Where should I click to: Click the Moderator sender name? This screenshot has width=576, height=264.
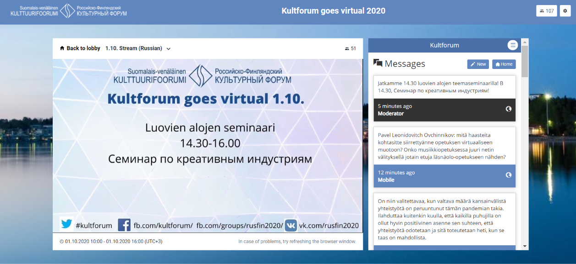(x=391, y=114)
